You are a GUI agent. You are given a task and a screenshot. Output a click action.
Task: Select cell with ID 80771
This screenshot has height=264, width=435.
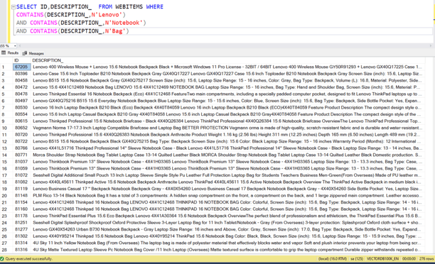(22, 155)
